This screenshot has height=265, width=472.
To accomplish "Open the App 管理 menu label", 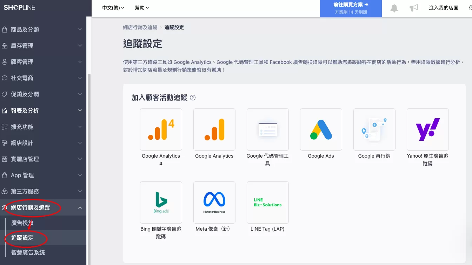I will click(22, 175).
